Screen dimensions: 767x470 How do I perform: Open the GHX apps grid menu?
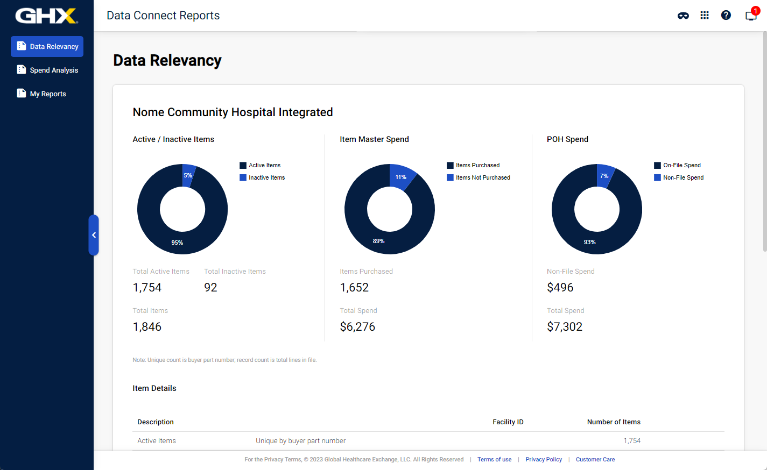(705, 15)
